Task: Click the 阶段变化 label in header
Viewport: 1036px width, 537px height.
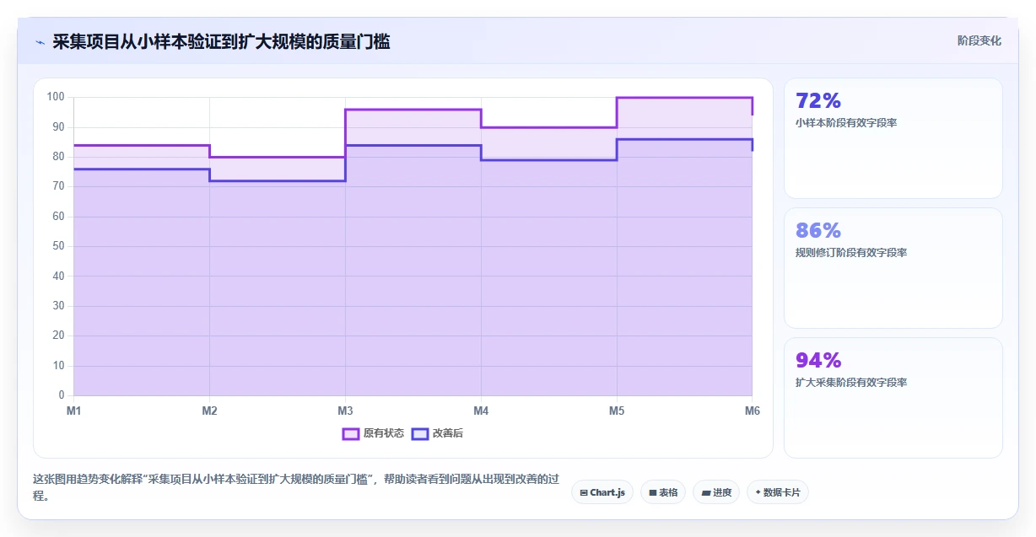Action: pyautogui.click(x=979, y=40)
